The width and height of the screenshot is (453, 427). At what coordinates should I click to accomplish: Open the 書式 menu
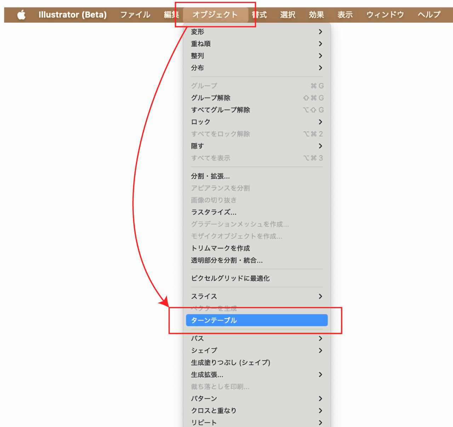pyautogui.click(x=259, y=15)
